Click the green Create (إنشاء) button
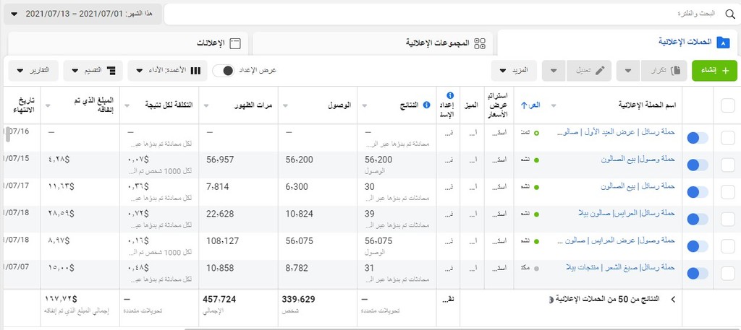This screenshot has height=330, width=741. pos(714,71)
